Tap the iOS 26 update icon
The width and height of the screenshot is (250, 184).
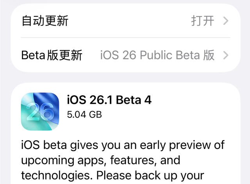[x=40, y=111]
